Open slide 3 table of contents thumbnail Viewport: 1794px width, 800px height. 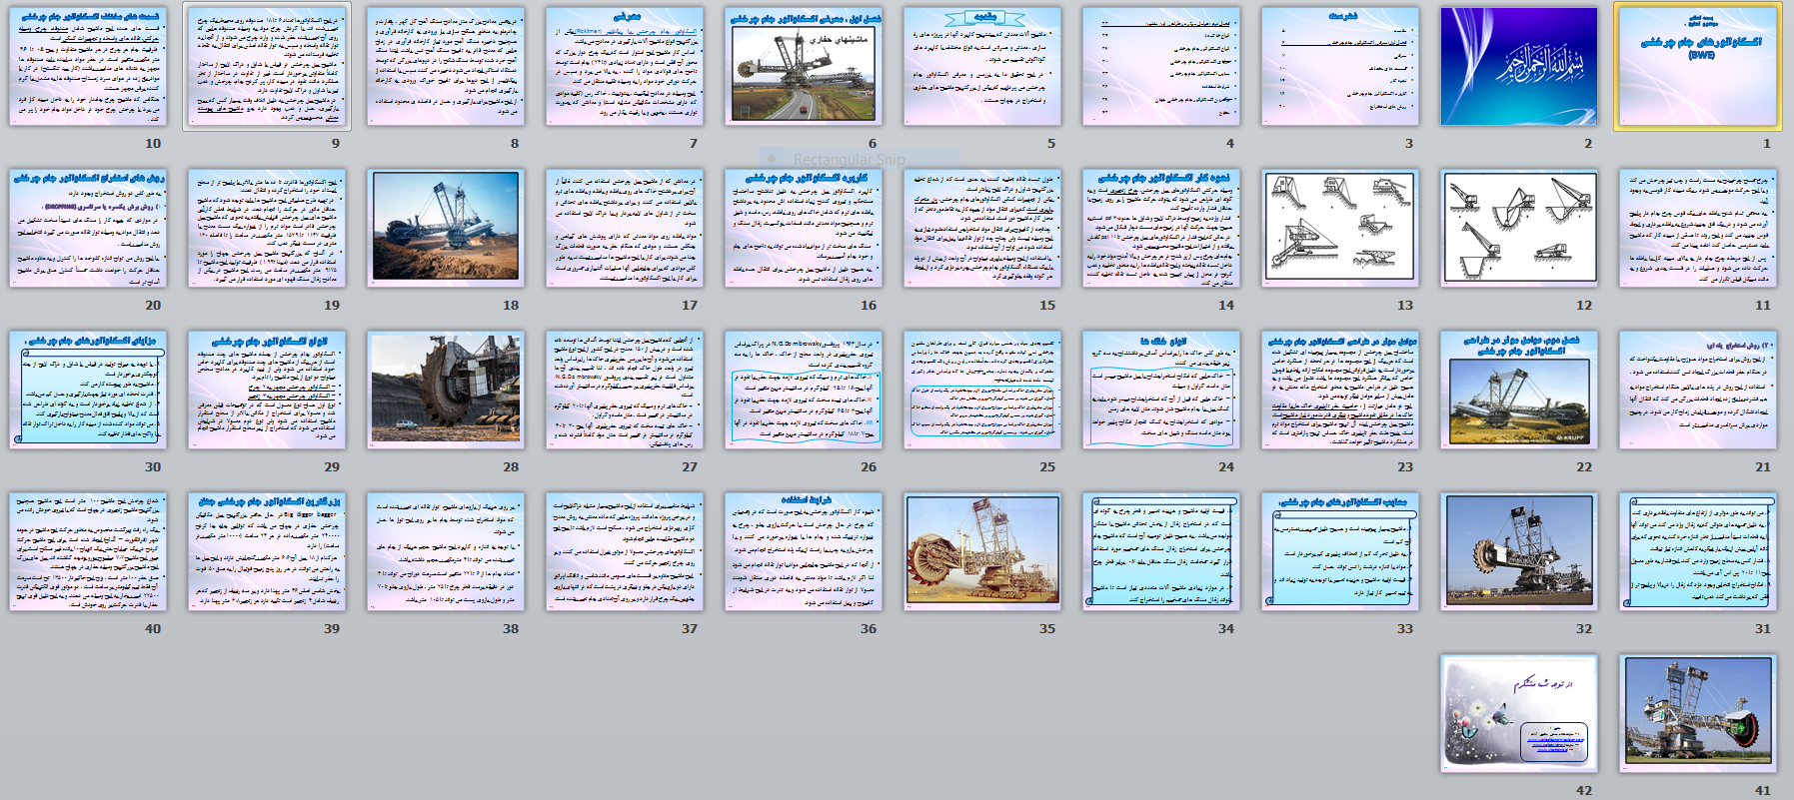click(x=1339, y=67)
